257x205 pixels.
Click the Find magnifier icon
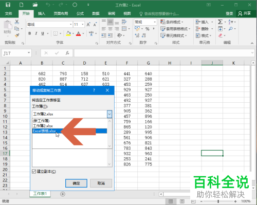pyautogui.click(x=231, y=29)
